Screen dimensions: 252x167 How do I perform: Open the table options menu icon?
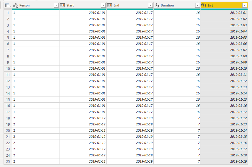pyautogui.click(x=8, y=6)
